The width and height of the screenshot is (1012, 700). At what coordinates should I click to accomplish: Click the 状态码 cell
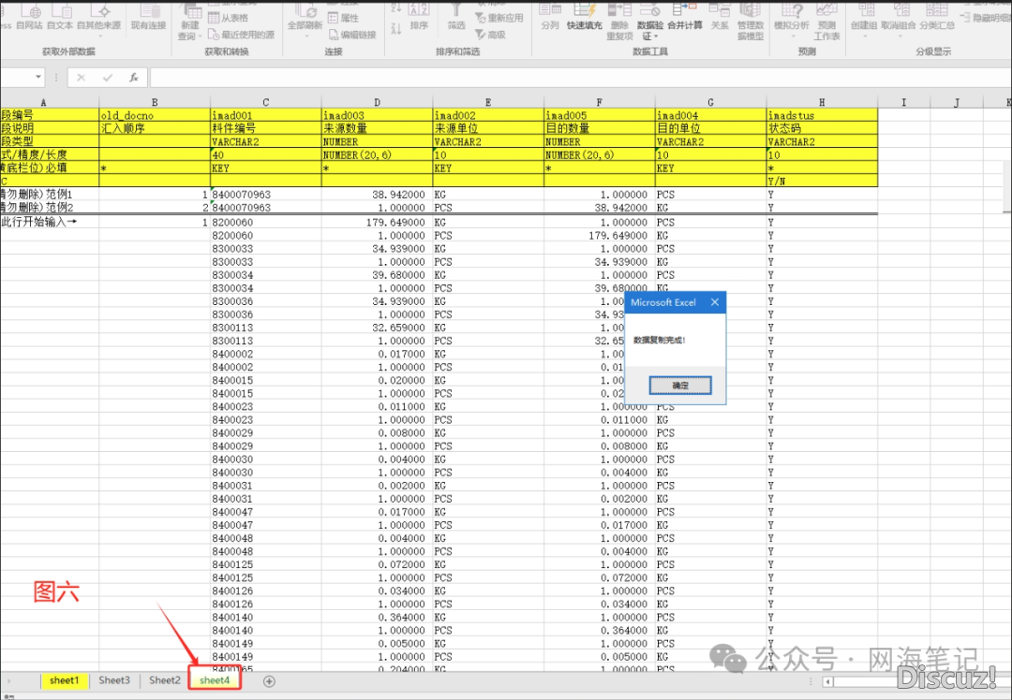point(822,128)
